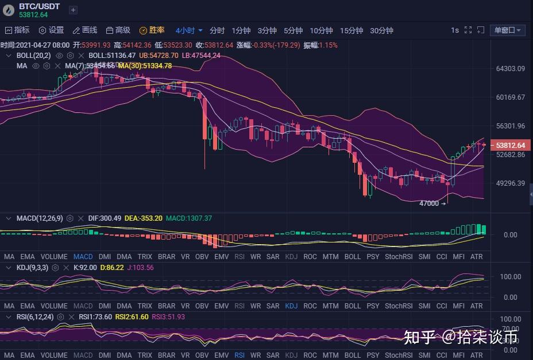Select EMA in RSI panel indicator row
Image resolution: width=533 pixels, height=360 pixels.
[x=27, y=355]
